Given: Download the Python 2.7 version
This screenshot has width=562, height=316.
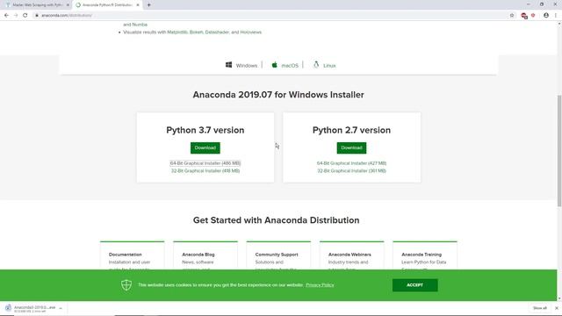Looking at the screenshot, I should coord(351,147).
